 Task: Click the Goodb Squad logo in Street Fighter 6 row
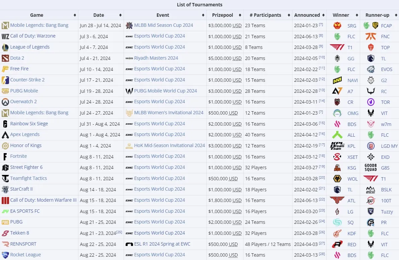point(371,168)
